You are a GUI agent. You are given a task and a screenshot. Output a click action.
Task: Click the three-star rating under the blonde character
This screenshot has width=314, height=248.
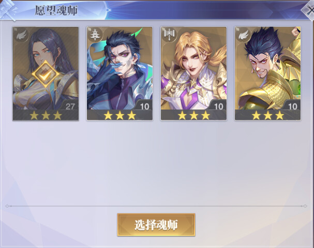point(193,115)
